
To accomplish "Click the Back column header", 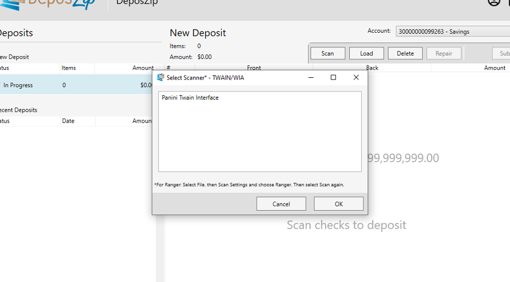I will coord(372,68).
